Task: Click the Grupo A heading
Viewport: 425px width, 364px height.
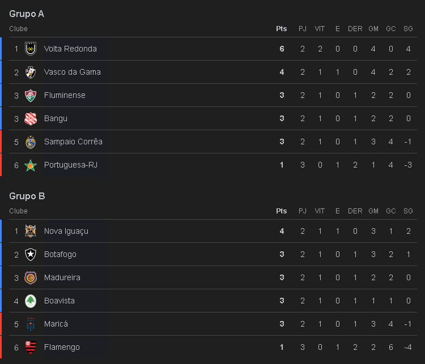Action: point(27,14)
